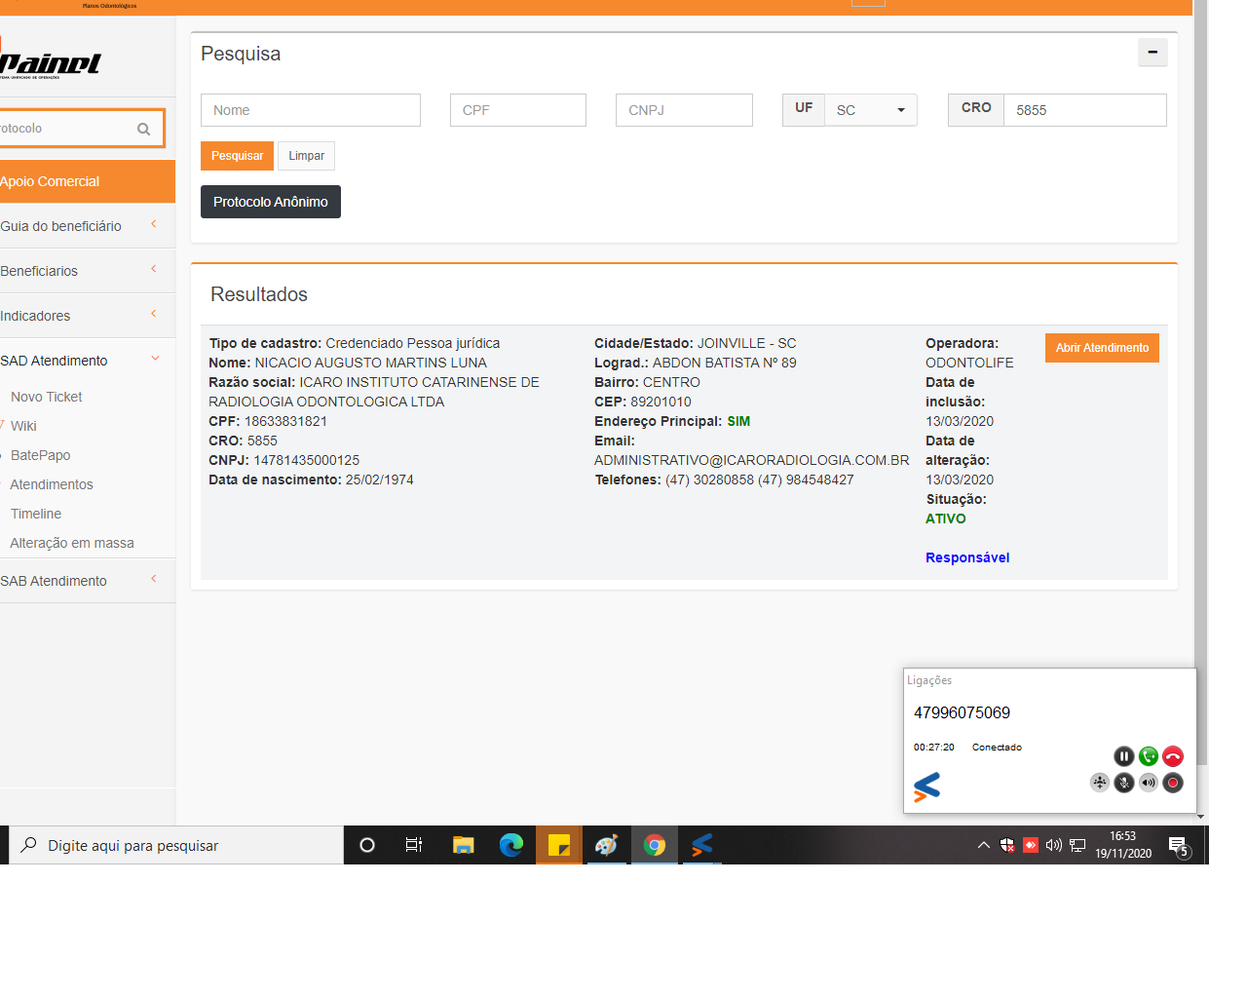Toggle speaker volume in the call widget

pyautogui.click(x=1149, y=783)
